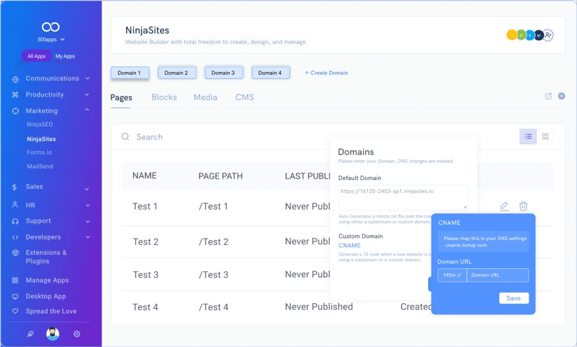This screenshot has height=347, width=577.
Task: Open Desktop App menu item
Action: click(46, 297)
